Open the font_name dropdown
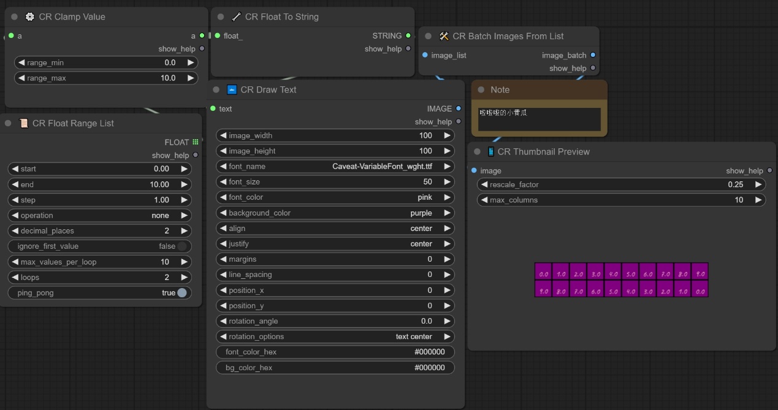Image resolution: width=778 pixels, height=410 pixels. [x=335, y=166]
